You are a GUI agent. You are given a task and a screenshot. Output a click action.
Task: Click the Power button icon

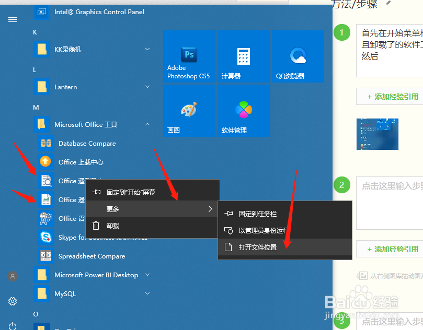click(13, 326)
